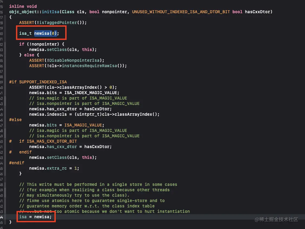Click the #endif directive
Viewport: 305px width, 229px height.
[x=17, y=163]
